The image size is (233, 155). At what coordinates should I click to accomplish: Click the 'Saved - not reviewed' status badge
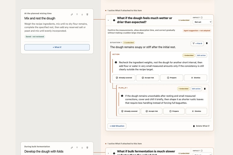pos(35,37)
